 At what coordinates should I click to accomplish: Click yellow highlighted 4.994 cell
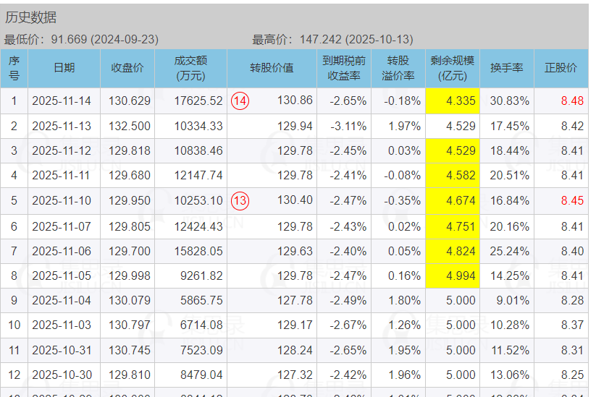tap(453, 276)
